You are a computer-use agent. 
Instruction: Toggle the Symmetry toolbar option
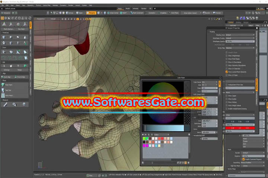pyautogui.click(x=151, y=13)
